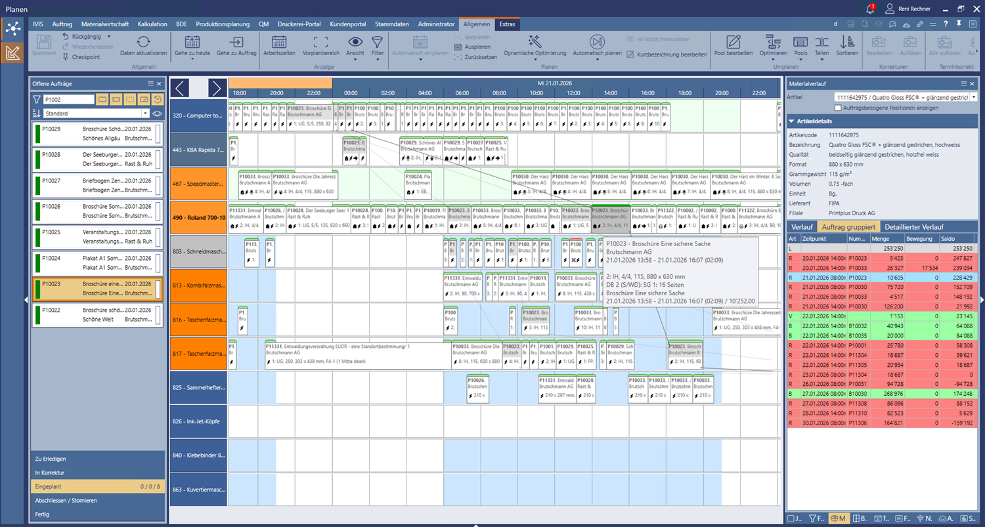
Task: Set a Checkpoint using the pin icon
Action: pyautogui.click(x=66, y=57)
